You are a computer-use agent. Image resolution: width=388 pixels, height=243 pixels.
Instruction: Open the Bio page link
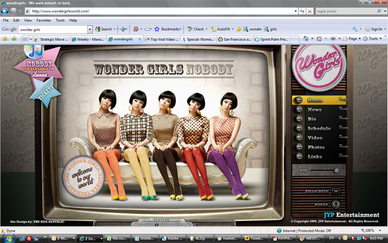(x=312, y=119)
